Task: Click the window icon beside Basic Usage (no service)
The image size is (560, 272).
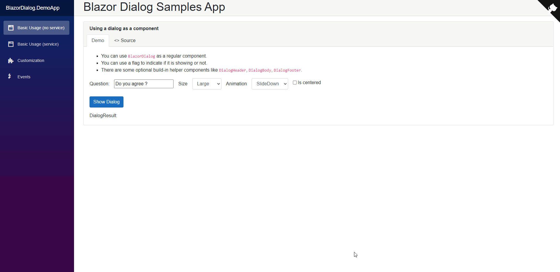Action: 11,28
